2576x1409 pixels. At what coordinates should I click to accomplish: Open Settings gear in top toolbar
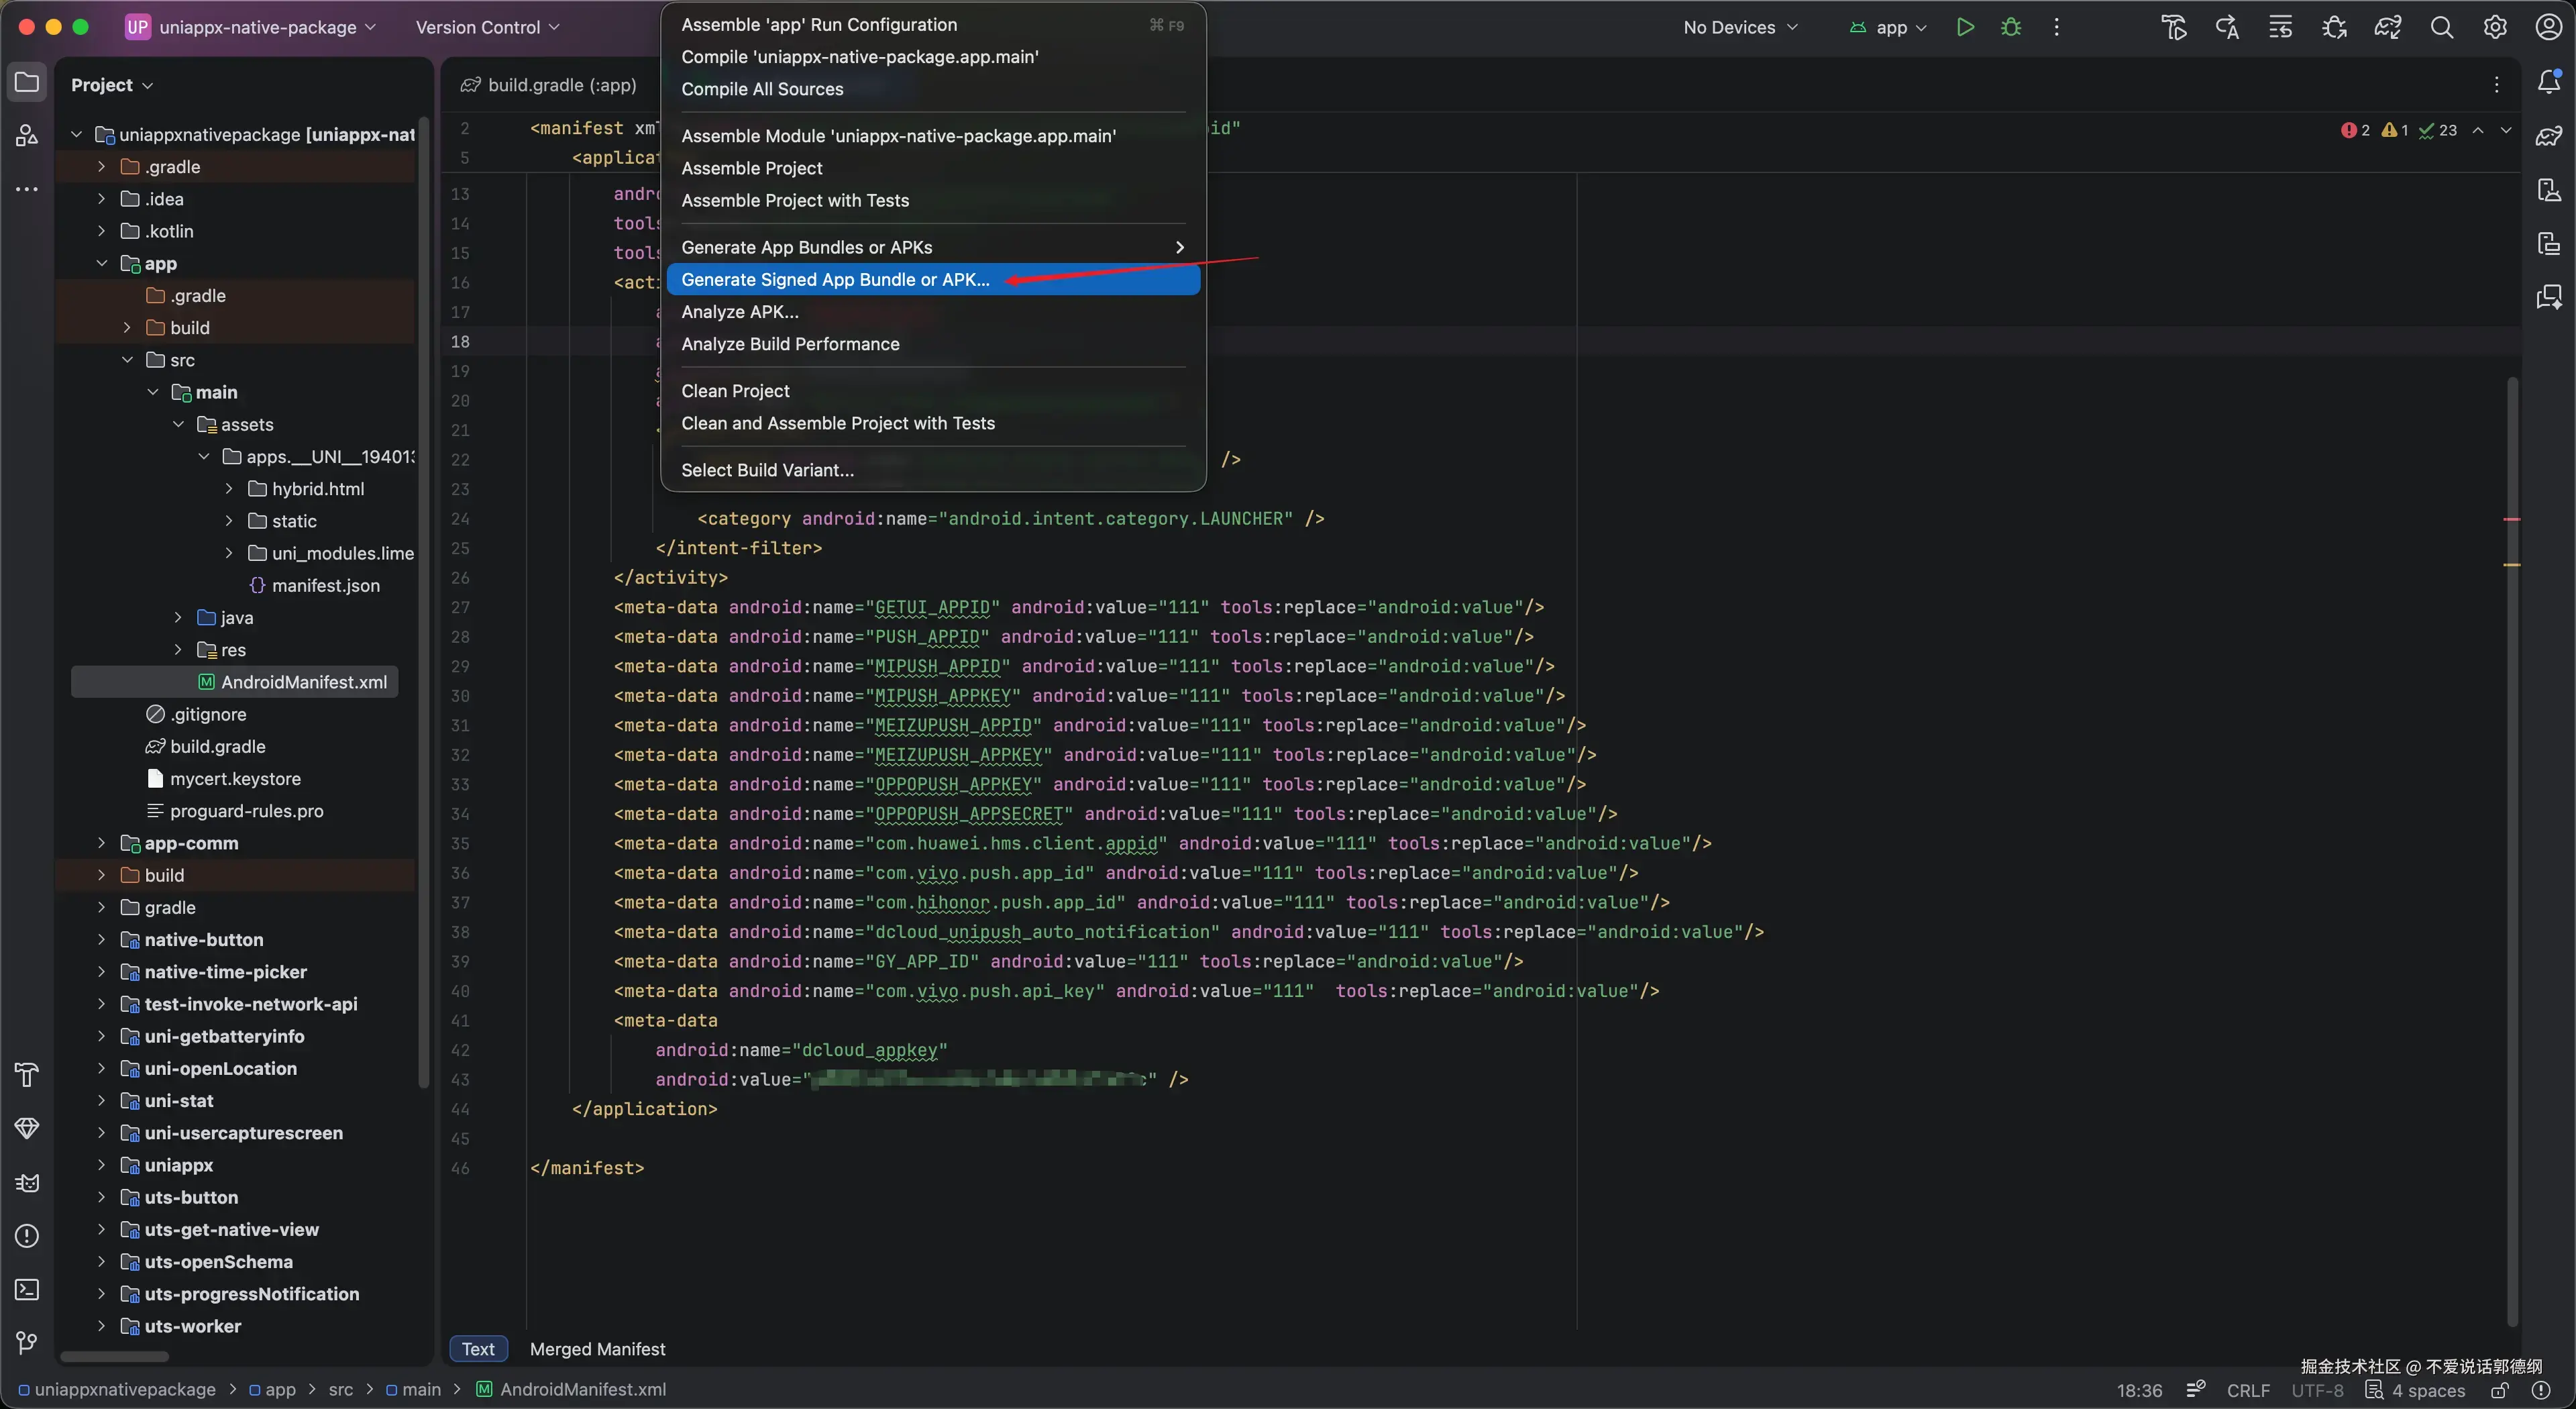coord(2495,27)
